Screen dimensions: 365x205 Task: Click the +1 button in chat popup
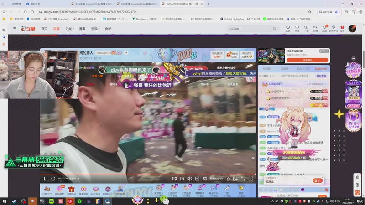[x=318, y=180]
